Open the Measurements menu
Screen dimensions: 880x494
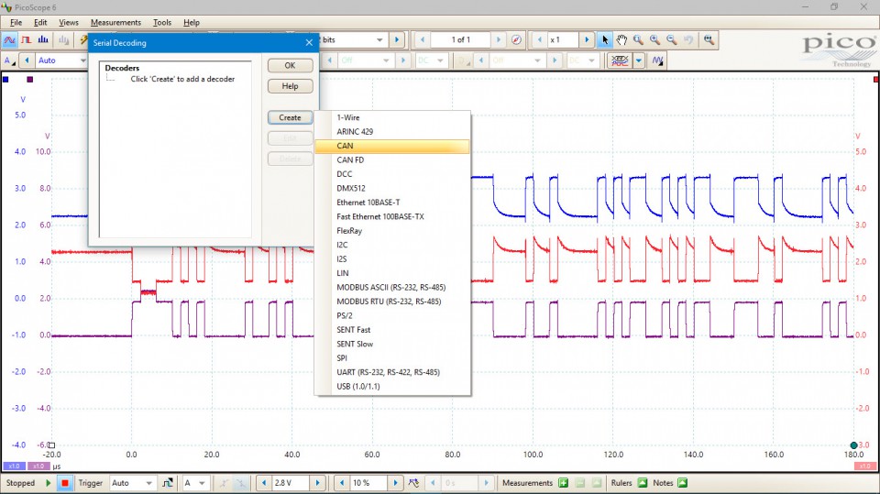(115, 22)
